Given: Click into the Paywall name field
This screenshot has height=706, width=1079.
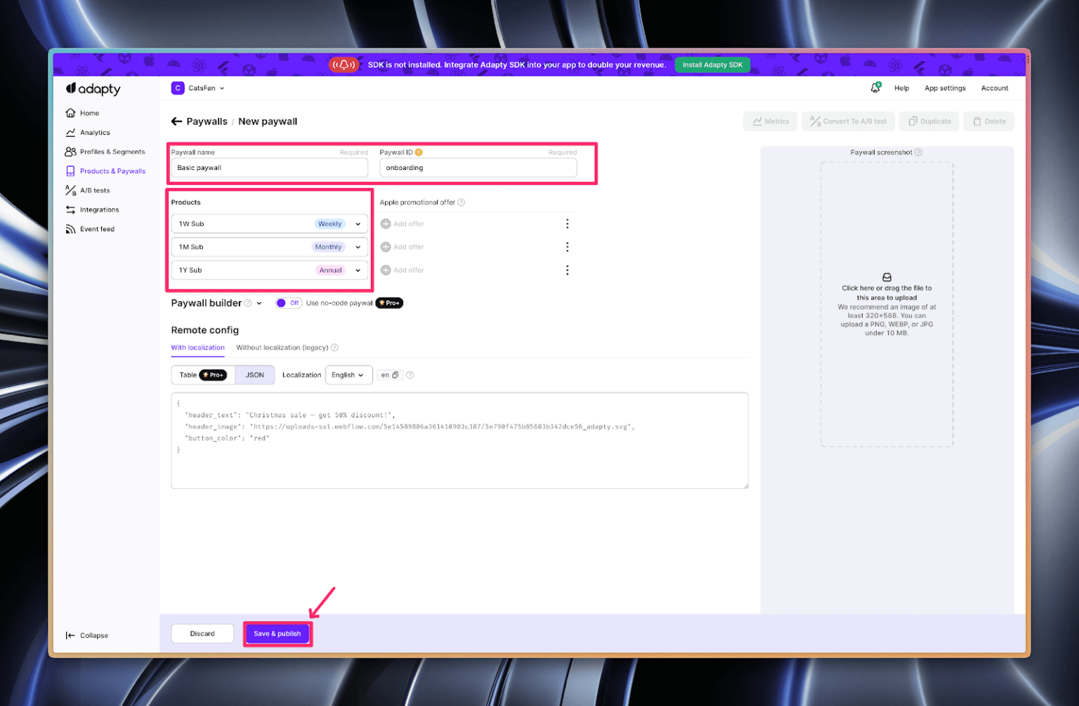Looking at the screenshot, I should tap(269, 168).
